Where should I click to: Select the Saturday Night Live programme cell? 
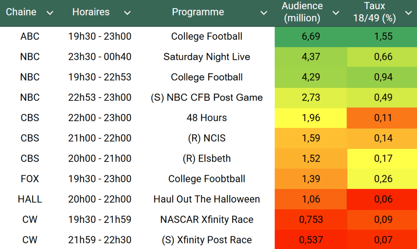pyautogui.click(x=206, y=57)
